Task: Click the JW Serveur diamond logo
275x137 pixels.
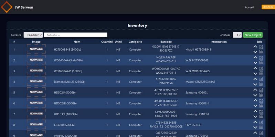Action: pos(7,7)
